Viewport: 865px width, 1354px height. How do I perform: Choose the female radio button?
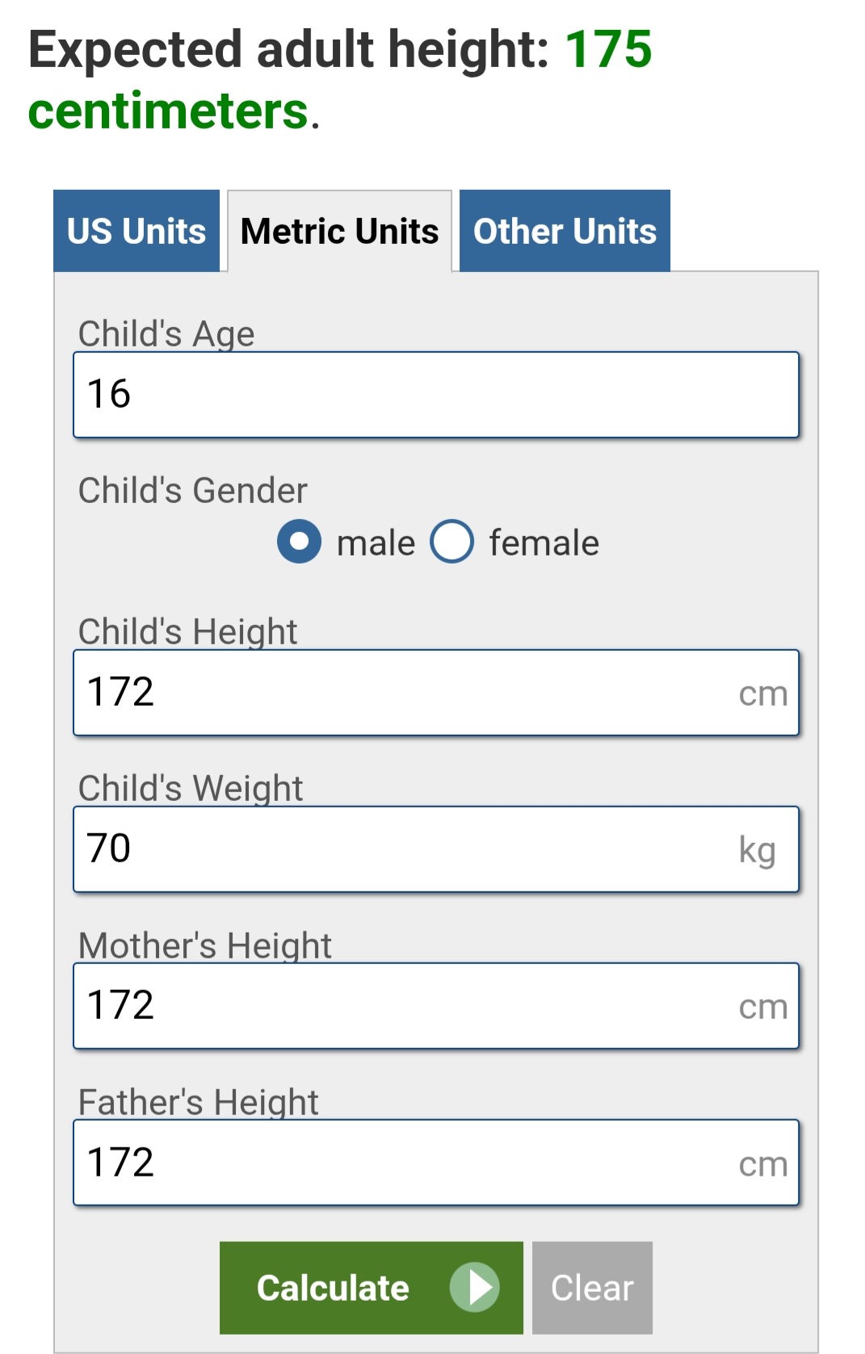(x=451, y=541)
